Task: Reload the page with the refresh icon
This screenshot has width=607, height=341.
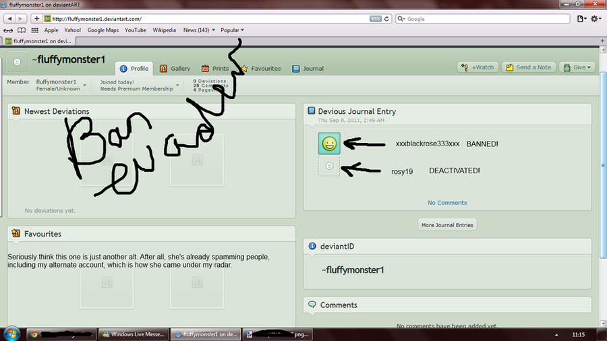Action: tap(386, 19)
